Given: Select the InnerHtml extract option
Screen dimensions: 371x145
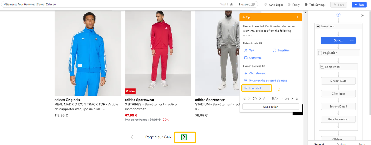Looking at the screenshot, I should pyautogui.click(x=281, y=51).
